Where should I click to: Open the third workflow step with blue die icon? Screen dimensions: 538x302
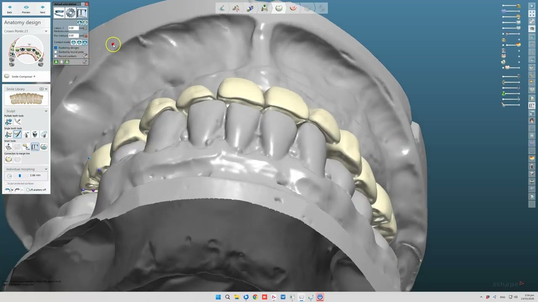click(250, 8)
